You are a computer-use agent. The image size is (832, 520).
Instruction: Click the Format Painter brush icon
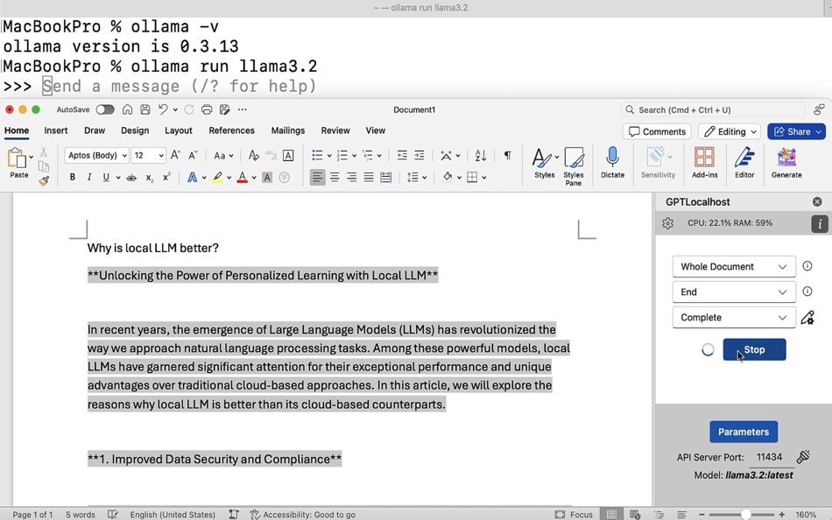click(44, 181)
